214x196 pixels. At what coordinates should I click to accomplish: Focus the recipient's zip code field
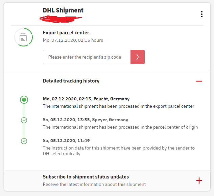pyautogui.click(x=87, y=57)
